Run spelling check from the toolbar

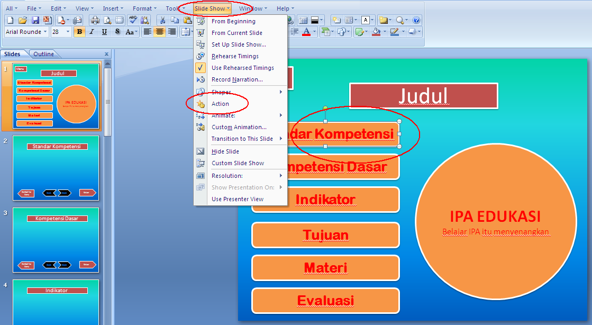[133, 20]
